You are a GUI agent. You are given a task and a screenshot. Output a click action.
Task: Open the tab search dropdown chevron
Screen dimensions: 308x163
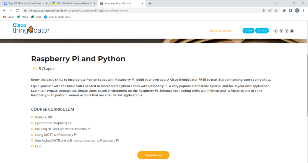276,3
